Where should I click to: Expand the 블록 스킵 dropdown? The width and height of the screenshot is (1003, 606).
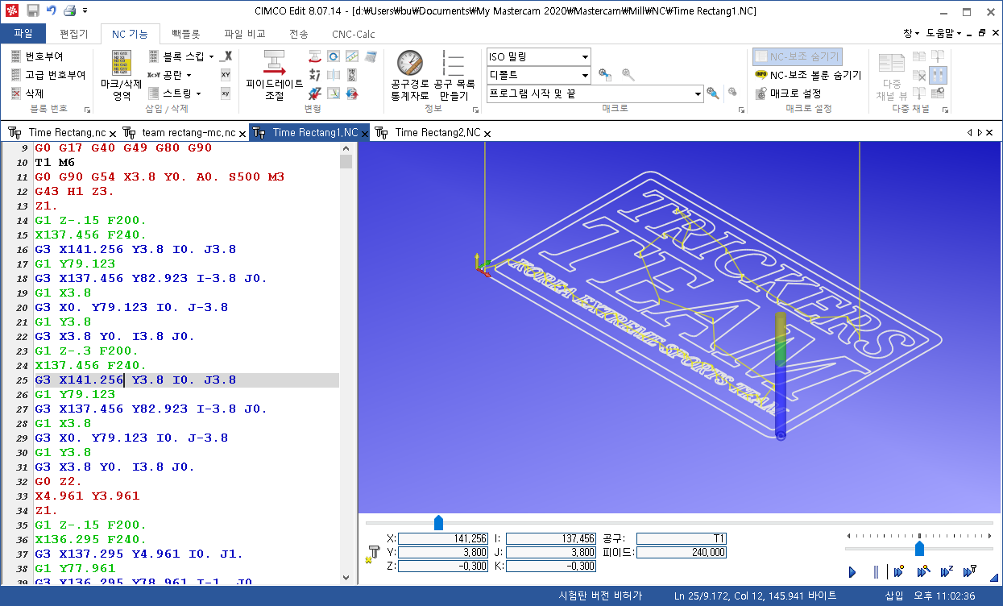211,57
